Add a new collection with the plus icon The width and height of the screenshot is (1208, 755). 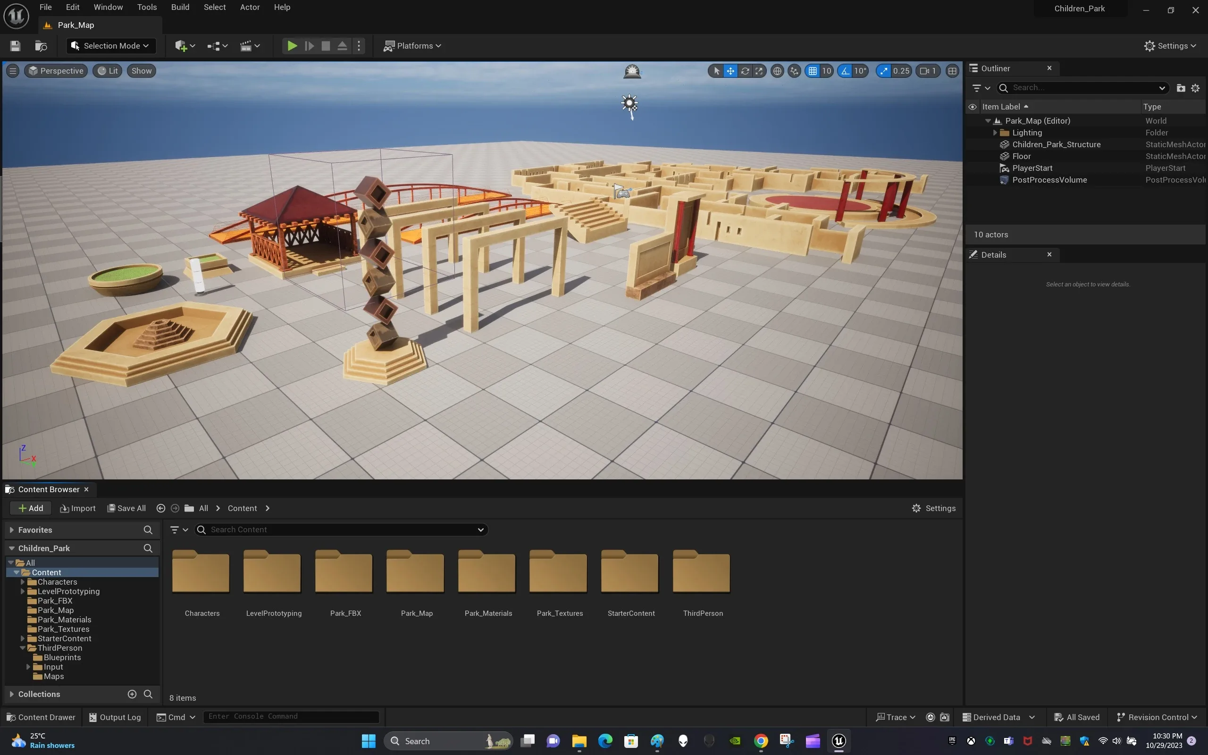pos(132,694)
